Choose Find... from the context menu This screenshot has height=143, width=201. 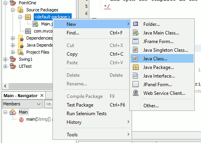92,33
